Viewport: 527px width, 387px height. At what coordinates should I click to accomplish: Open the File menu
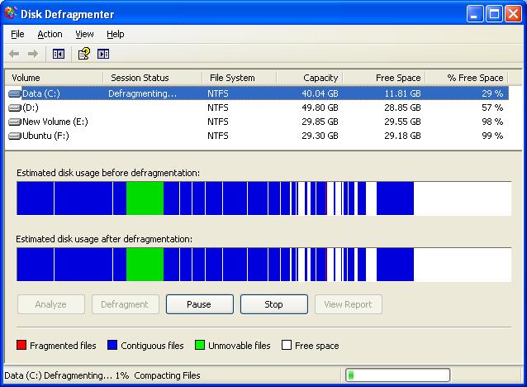click(x=17, y=35)
